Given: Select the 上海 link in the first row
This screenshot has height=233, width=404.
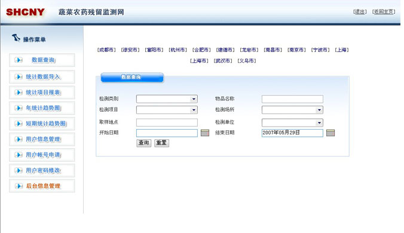Looking at the screenshot, I should tap(342, 50).
